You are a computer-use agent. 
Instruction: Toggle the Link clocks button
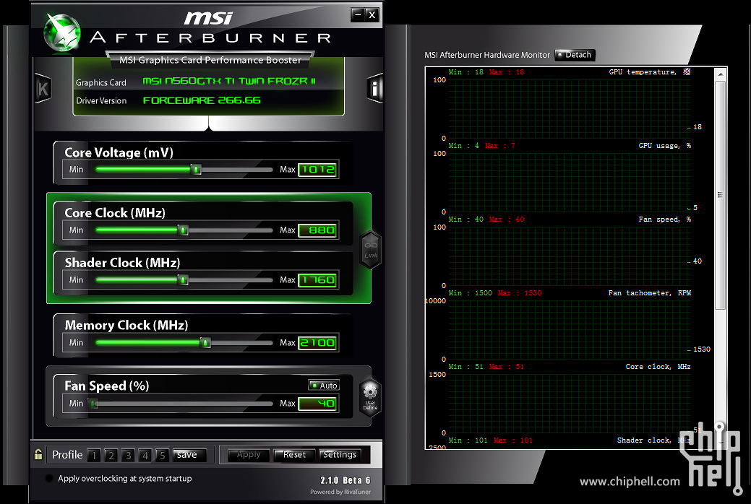pyautogui.click(x=371, y=249)
